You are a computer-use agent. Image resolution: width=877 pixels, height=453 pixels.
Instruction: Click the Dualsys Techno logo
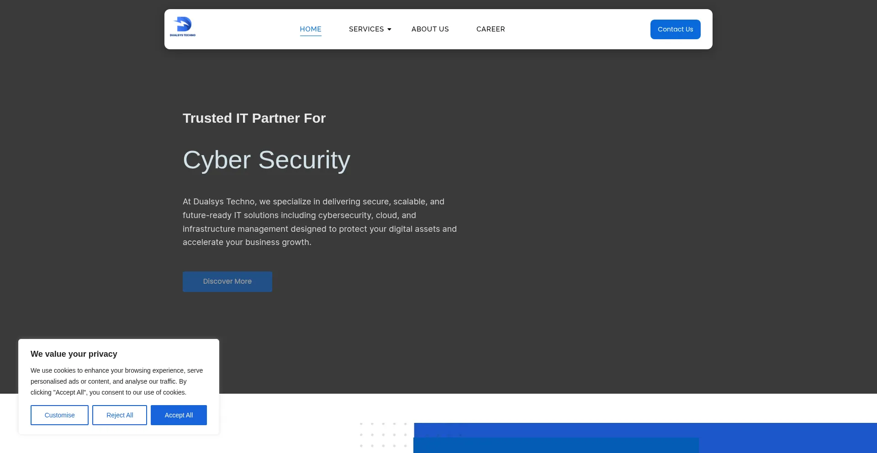coord(183,27)
